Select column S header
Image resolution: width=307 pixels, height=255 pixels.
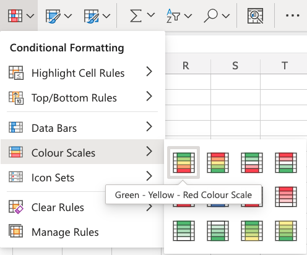click(x=235, y=66)
